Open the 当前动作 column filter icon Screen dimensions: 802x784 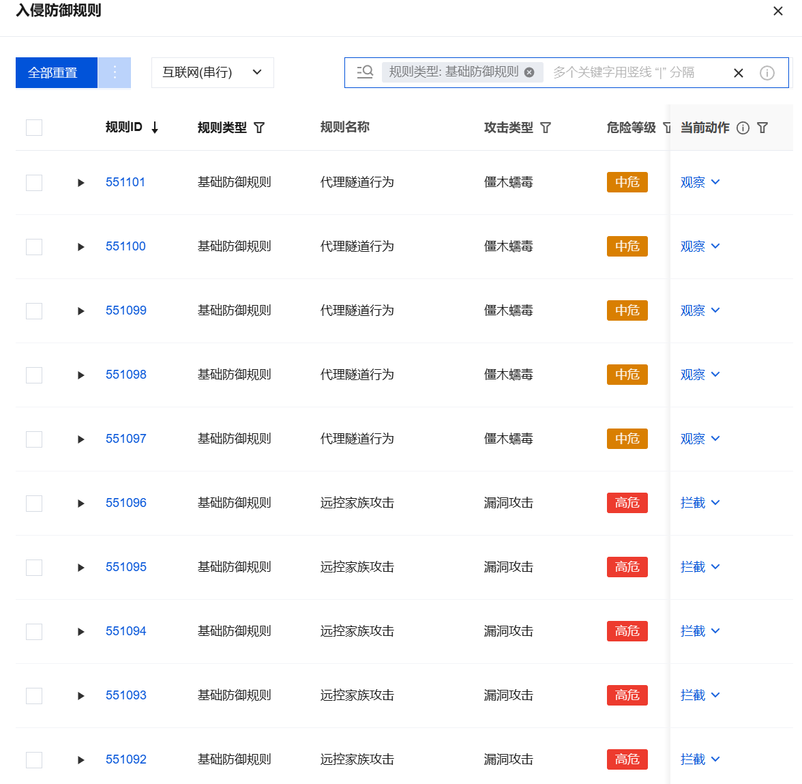tap(762, 128)
